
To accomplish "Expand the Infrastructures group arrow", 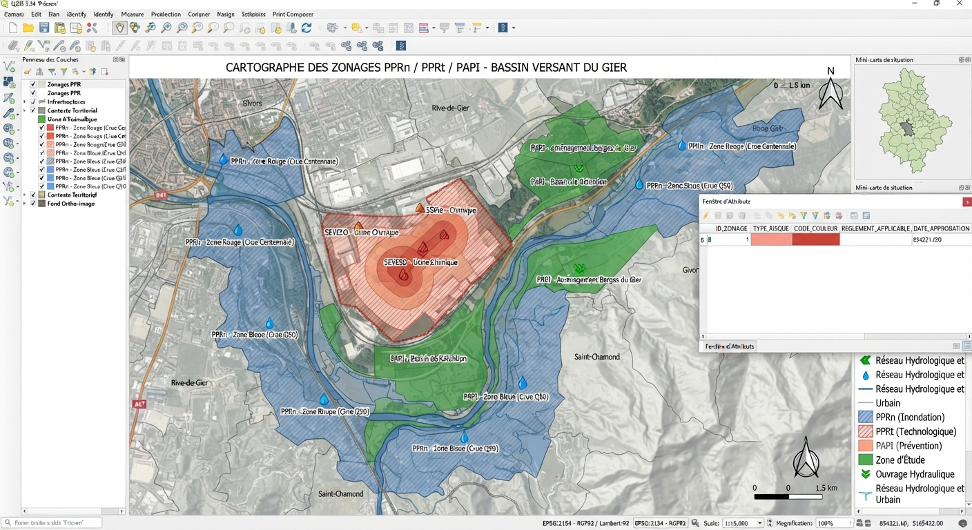I will click(x=25, y=101).
